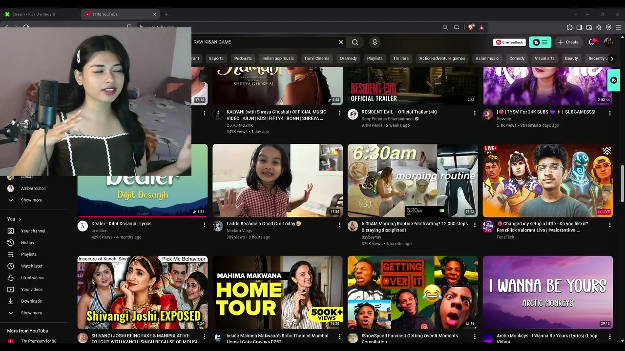
Task: Click the zoom magnifier in address bar
Action: [x=445, y=27]
